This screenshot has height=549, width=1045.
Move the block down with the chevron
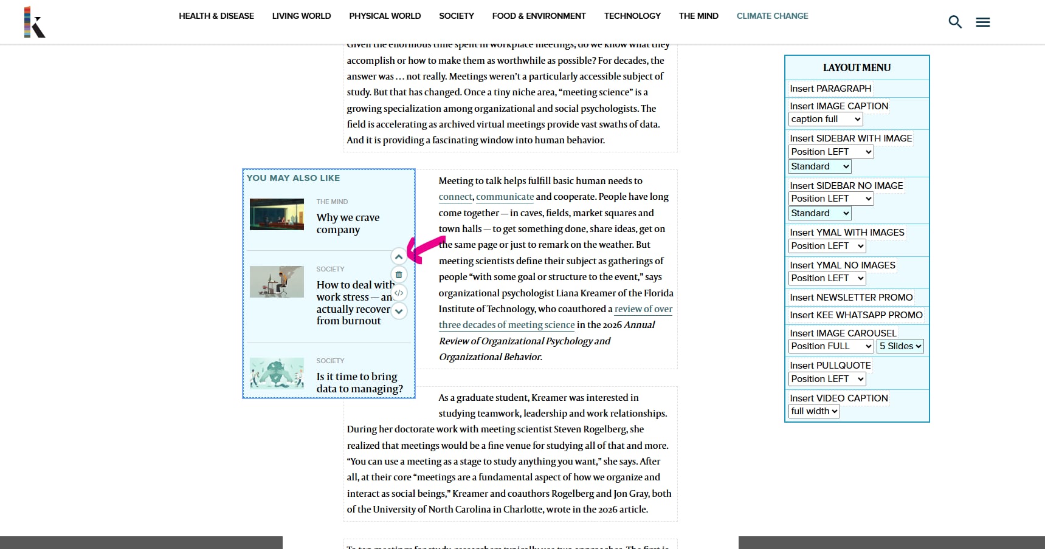tap(399, 311)
